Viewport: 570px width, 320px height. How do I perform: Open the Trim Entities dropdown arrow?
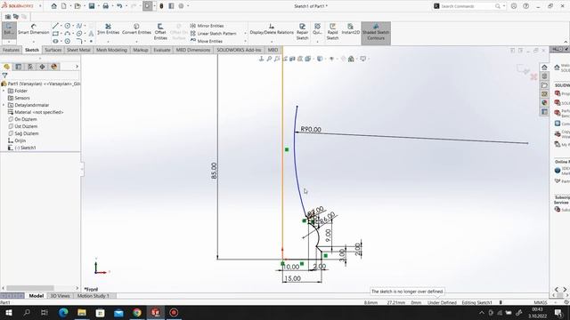tap(108, 42)
